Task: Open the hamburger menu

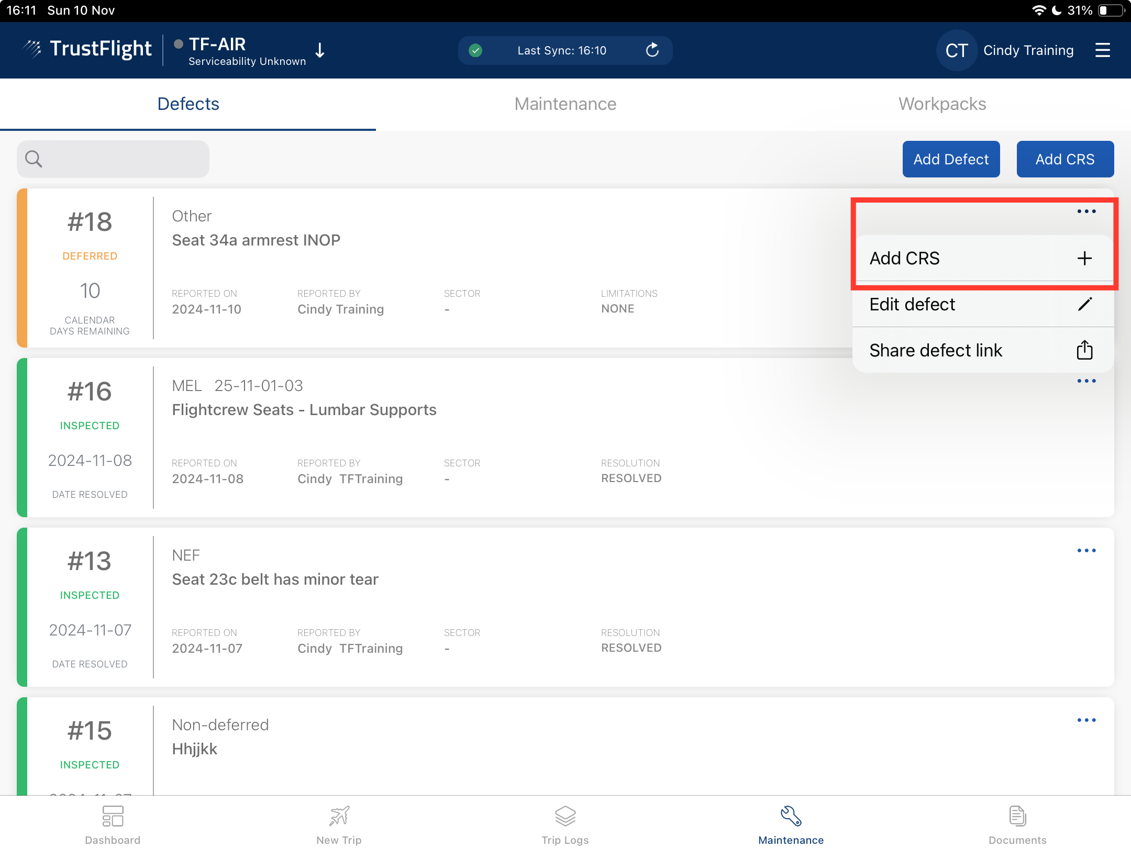Action: (1102, 50)
